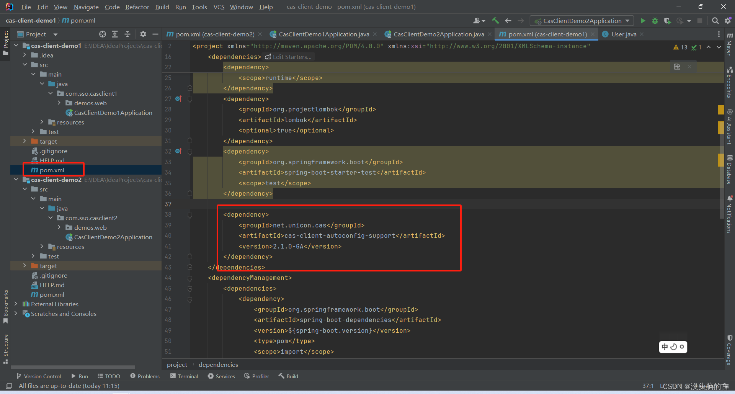This screenshot has height=394, width=735.
Task: Click the Build Project hammer icon
Action: pyautogui.click(x=495, y=21)
